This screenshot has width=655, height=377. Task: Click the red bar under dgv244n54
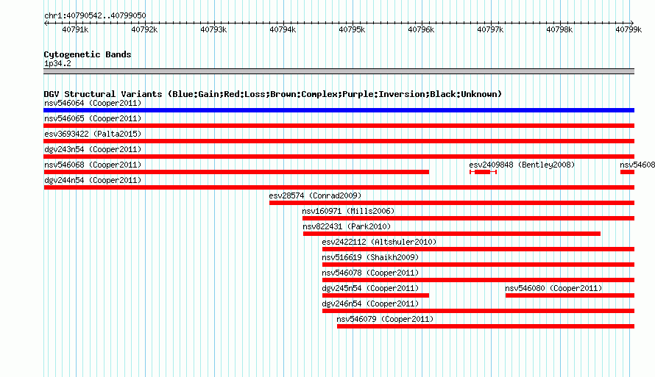[339, 187]
